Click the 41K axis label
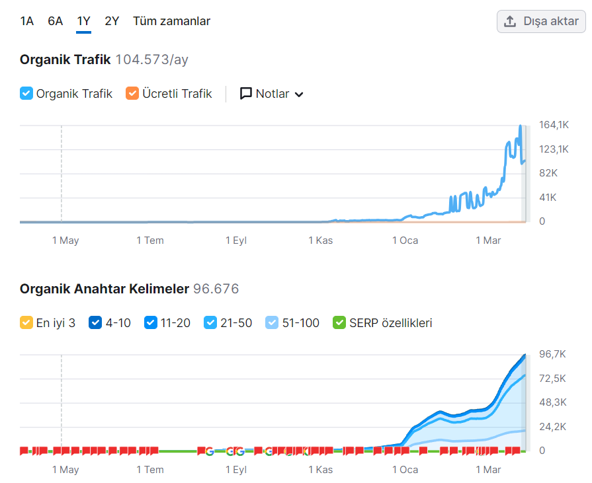Screen dimensions: 592x483 [x=548, y=197]
